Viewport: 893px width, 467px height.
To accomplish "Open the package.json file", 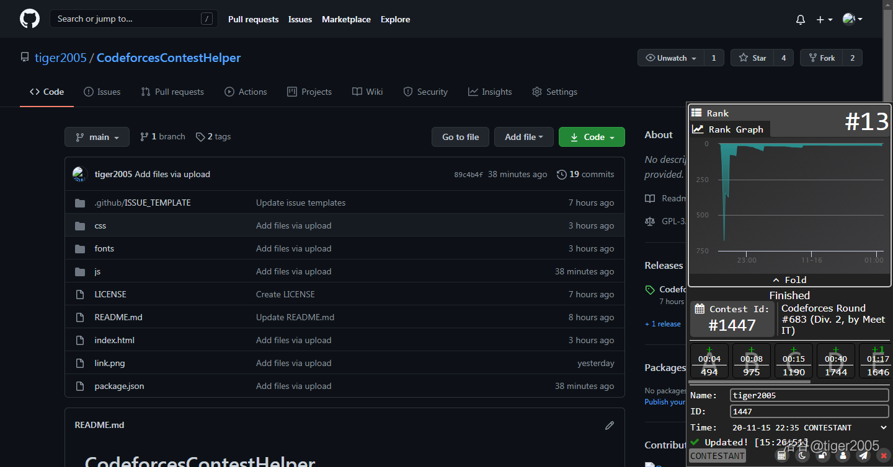I will (119, 386).
